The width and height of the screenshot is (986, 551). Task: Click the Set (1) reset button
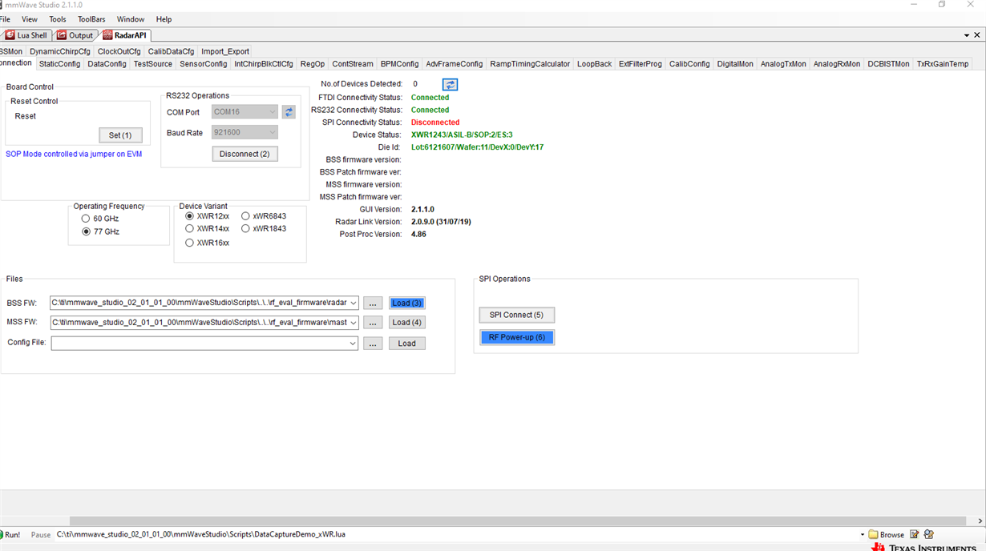point(120,135)
